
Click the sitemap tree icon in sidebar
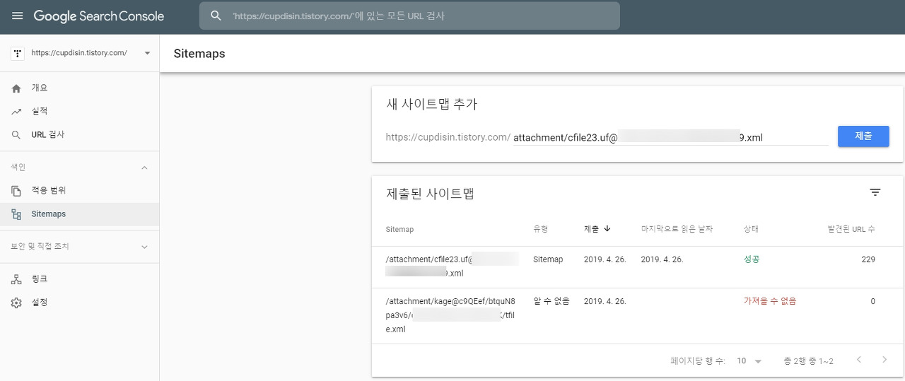pyautogui.click(x=16, y=214)
